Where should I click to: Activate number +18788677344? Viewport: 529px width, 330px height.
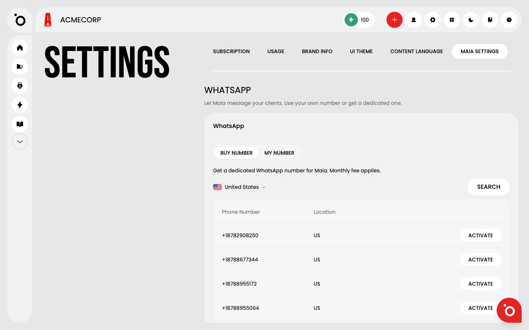click(481, 260)
